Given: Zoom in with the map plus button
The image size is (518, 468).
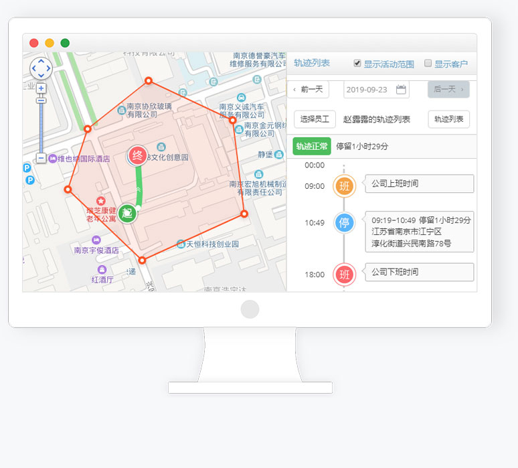Looking at the screenshot, I should click(x=41, y=88).
